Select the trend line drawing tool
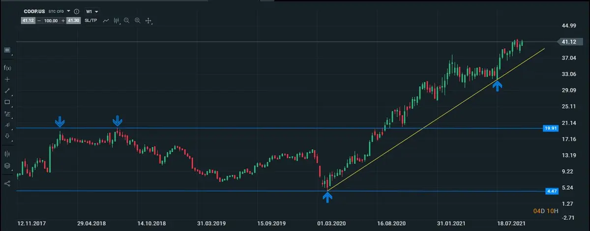The image size is (590, 231). [x=7, y=91]
